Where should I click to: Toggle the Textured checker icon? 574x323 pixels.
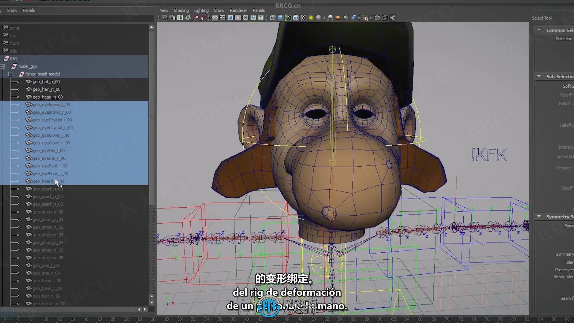coord(303,18)
